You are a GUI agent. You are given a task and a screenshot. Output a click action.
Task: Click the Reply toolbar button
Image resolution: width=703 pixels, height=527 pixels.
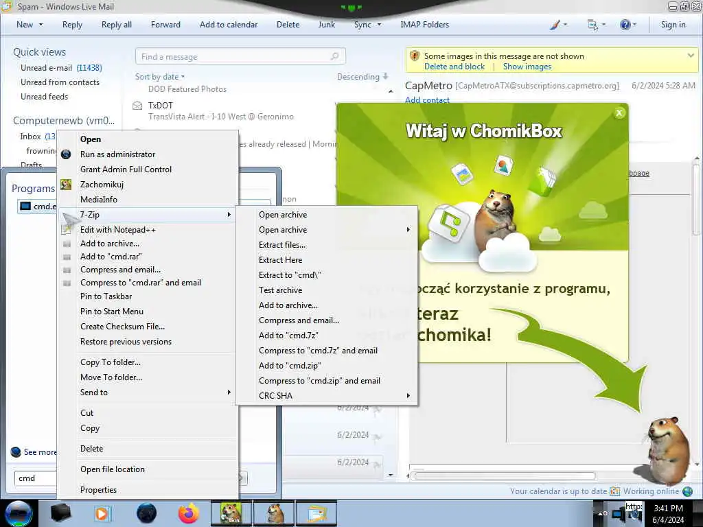72,25
